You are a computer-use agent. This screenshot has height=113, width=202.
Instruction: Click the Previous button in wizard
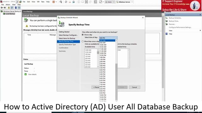[x=96, y=87]
